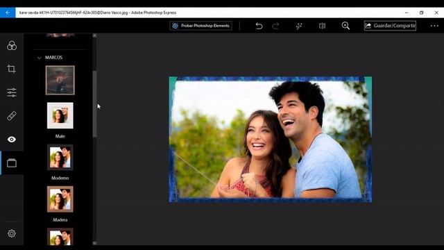
Task: Select the Crop tool icon
Action: tap(12, 69)
